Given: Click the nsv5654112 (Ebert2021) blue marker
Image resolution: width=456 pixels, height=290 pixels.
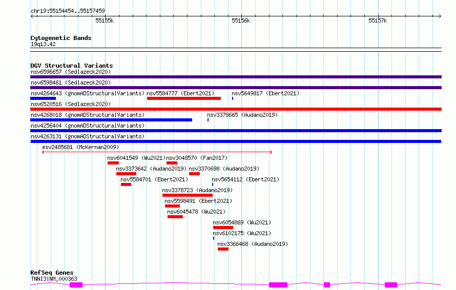Looking at the screenshot, I should 213,184.
